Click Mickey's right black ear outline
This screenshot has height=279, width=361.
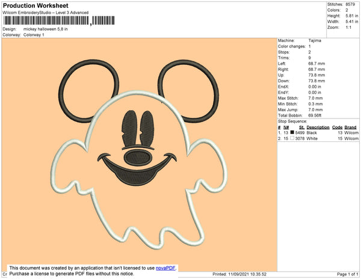tap(188, 91)
